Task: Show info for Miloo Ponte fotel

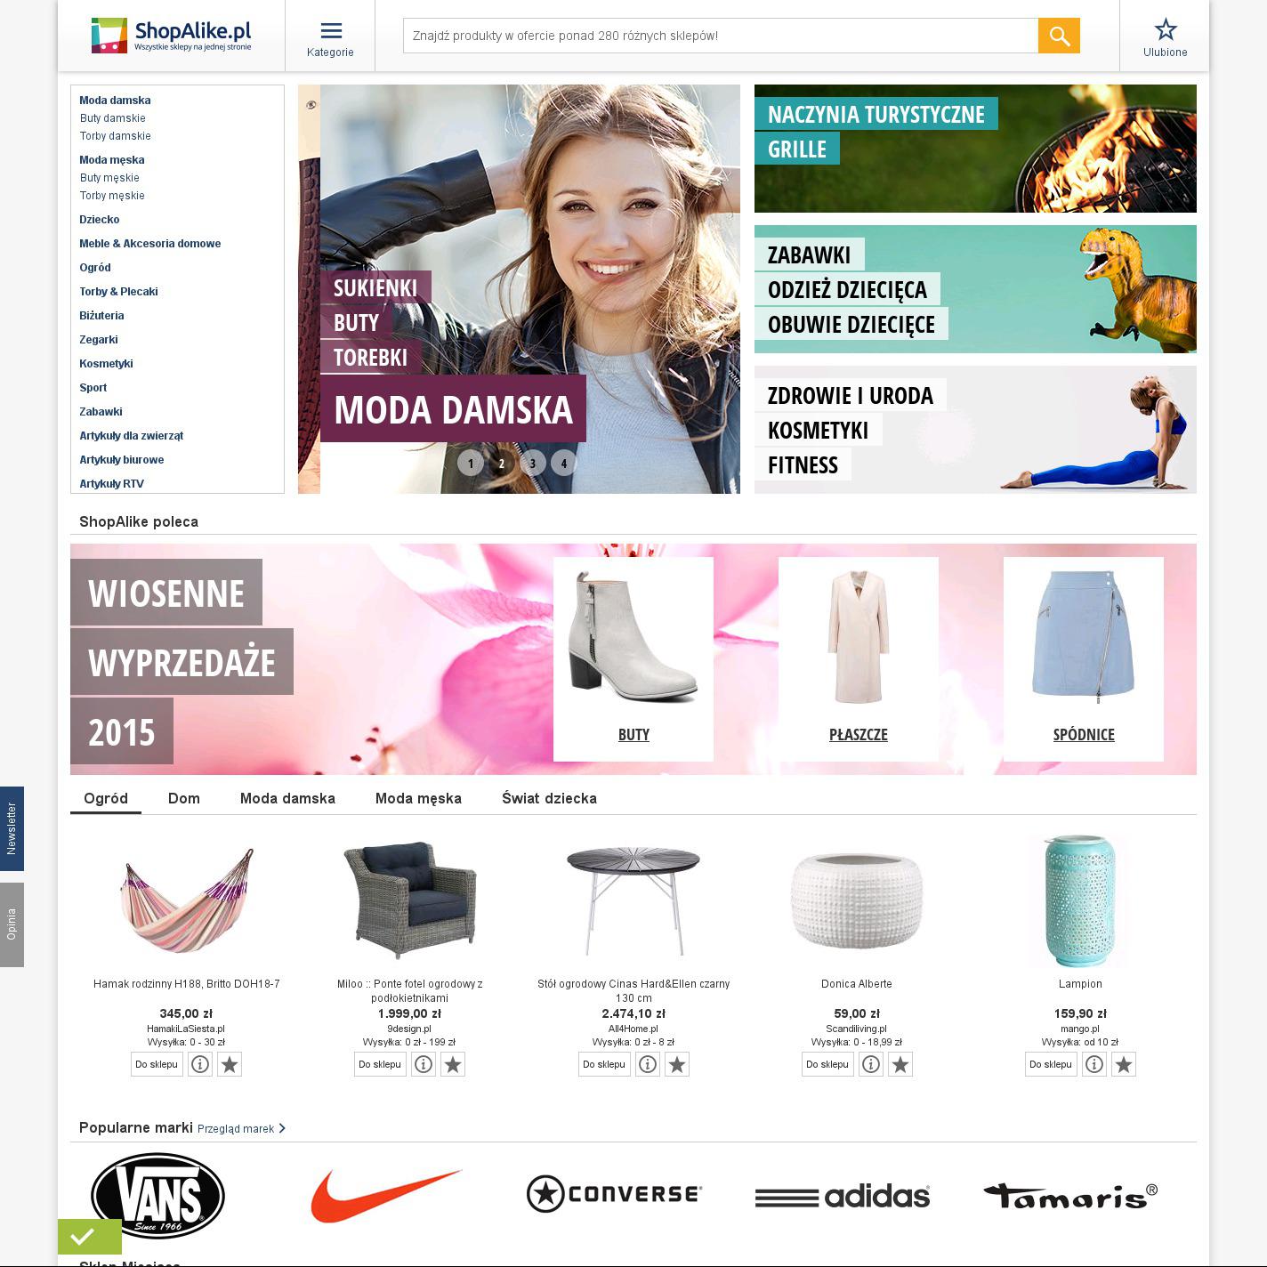Action: (x=424, y=1064)
